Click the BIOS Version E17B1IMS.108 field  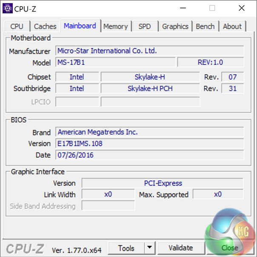pyautogui.click(x=149, y=143)
